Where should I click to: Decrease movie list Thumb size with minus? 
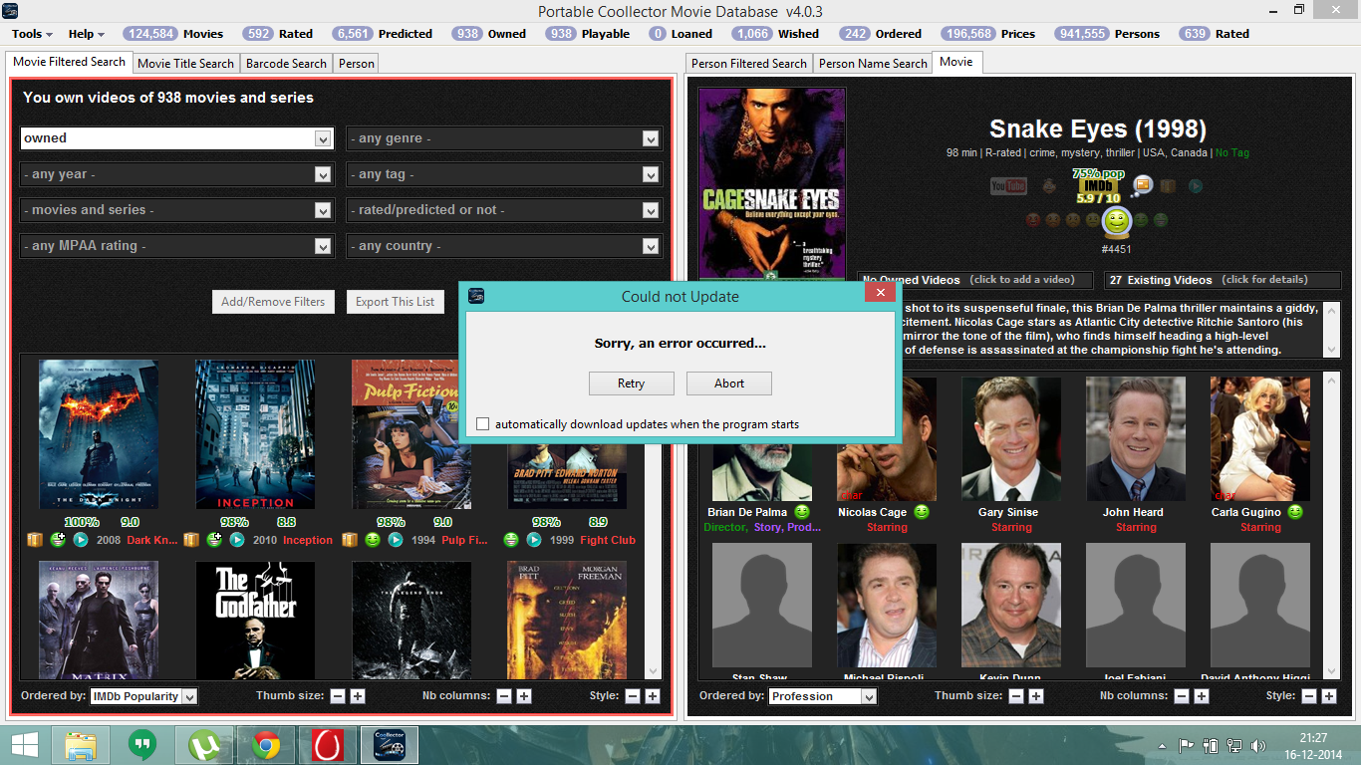[339, 696]
